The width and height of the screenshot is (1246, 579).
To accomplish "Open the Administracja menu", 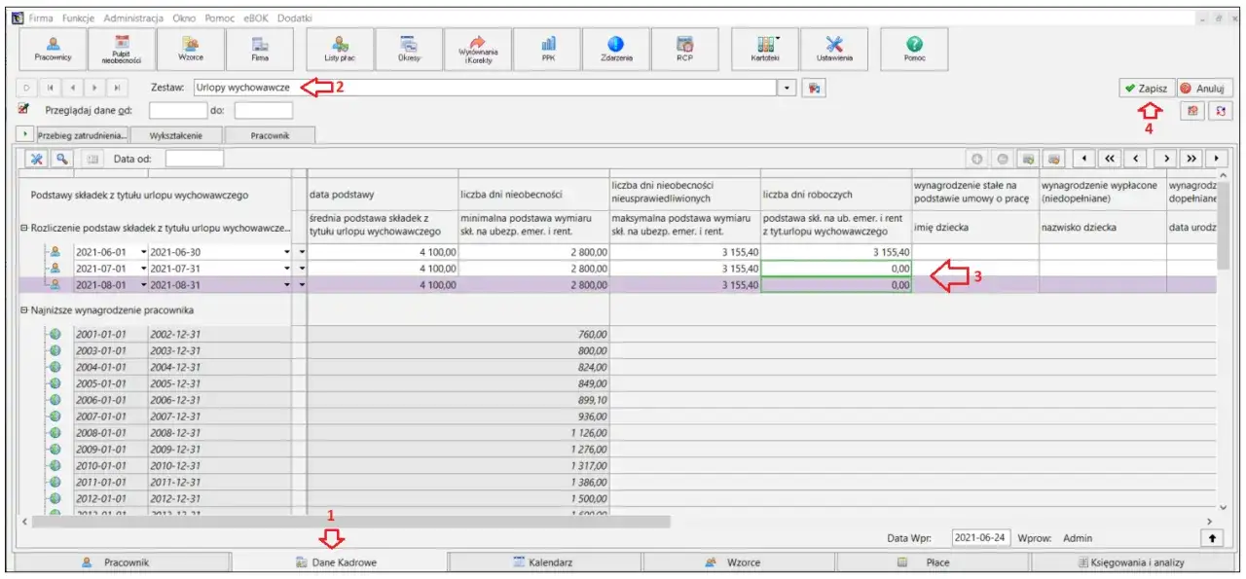I will point(134,18).
